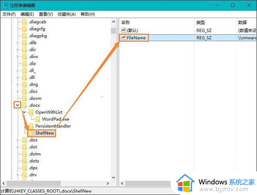This screenshot has width=257, height=195.
Task: Click the string icon of (默认) value
Action: (123, 30)
